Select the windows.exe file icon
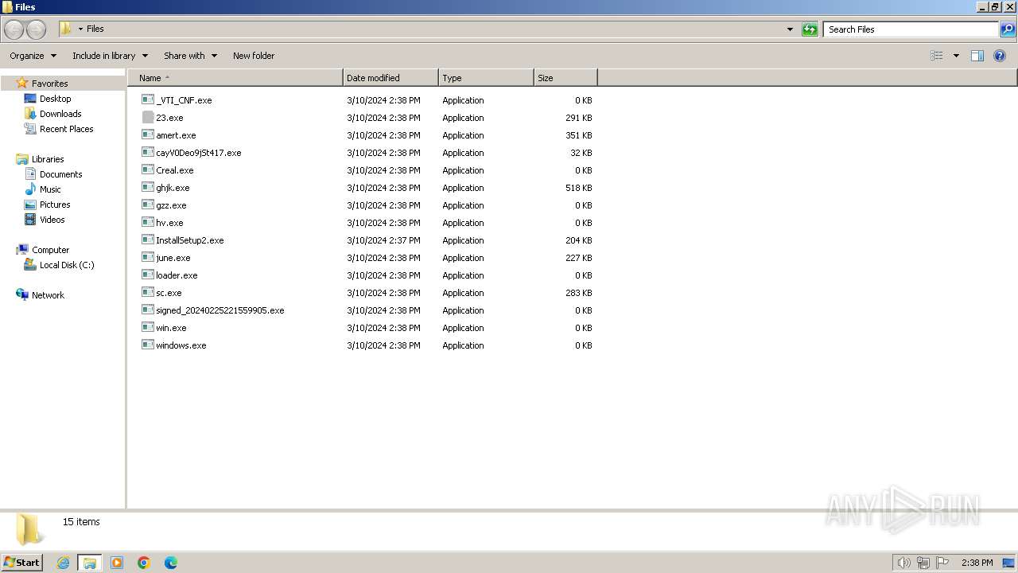Image resolution: width=1018 pixels, height=573 pixels. coord(148,345)
